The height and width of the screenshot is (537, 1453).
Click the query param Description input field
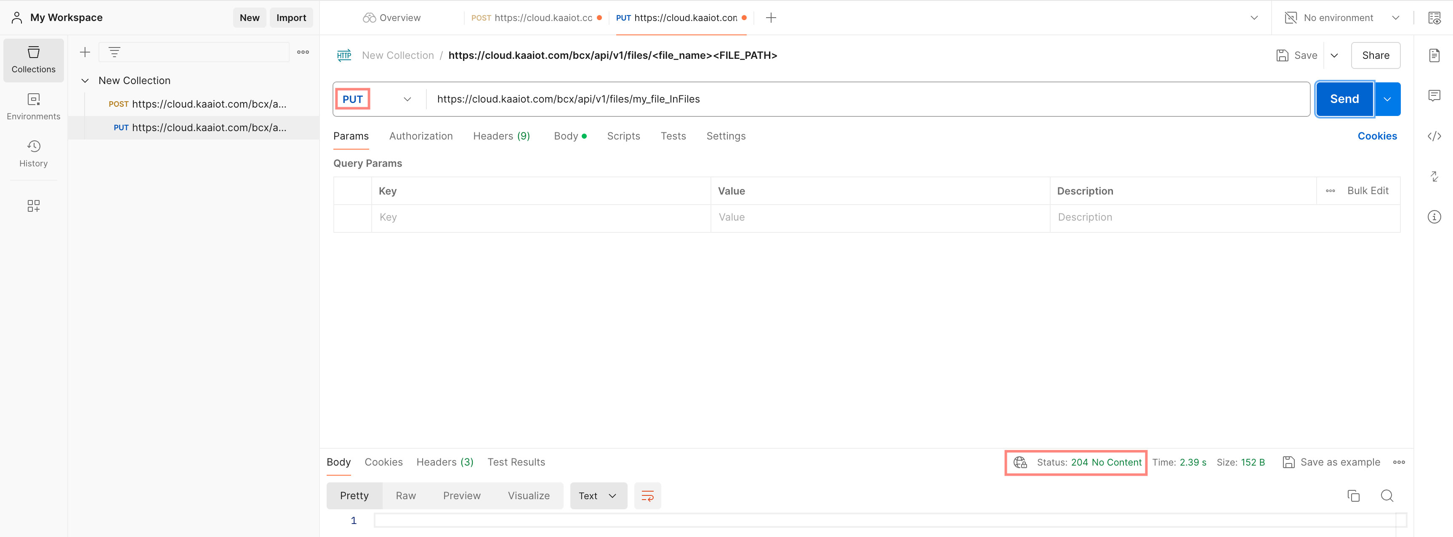1224,217
